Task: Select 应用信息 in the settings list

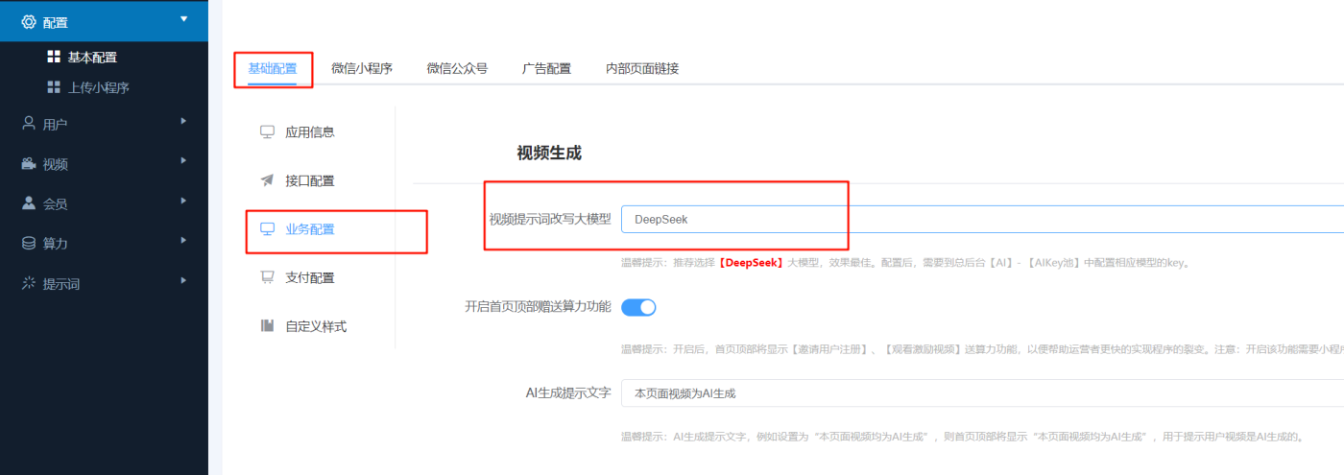Action: coord(309,131)
